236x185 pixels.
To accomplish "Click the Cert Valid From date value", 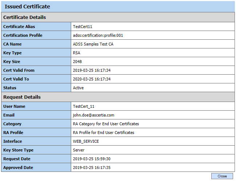I will click(x=91, y=70).
